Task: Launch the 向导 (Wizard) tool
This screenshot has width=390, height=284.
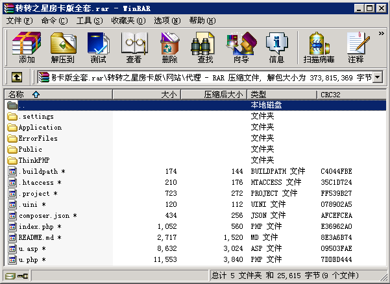Action: (x=241, y=48)
